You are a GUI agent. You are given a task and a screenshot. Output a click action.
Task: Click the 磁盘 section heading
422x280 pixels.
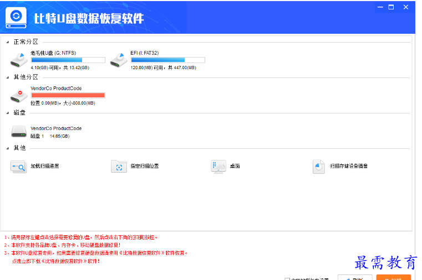19,113
